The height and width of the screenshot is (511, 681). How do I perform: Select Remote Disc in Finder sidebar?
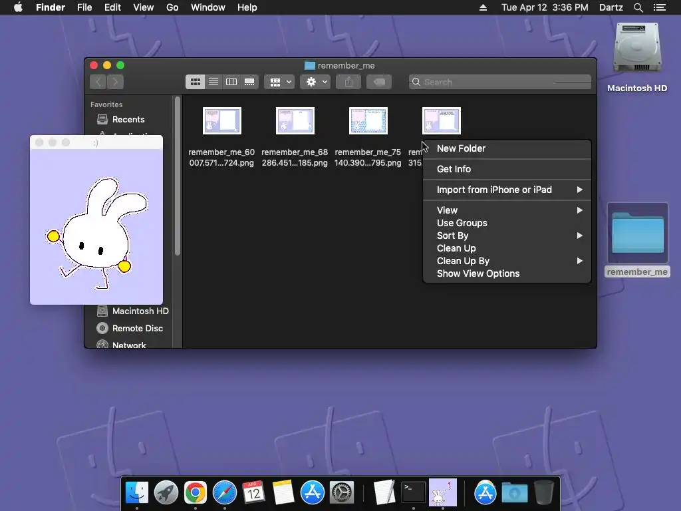tap(130, 329)
